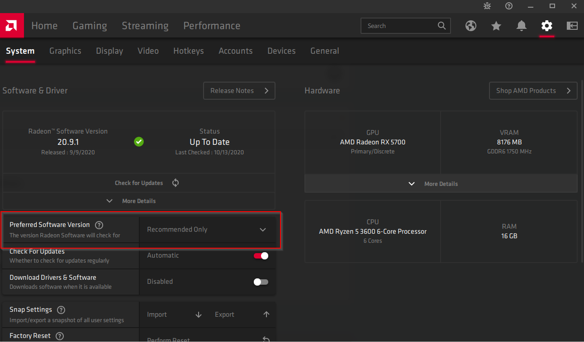Viewport: 584px width, 342px height.
Task: Show help for Factory Reset
Action: pyautogui.click(x=59, y=336)
